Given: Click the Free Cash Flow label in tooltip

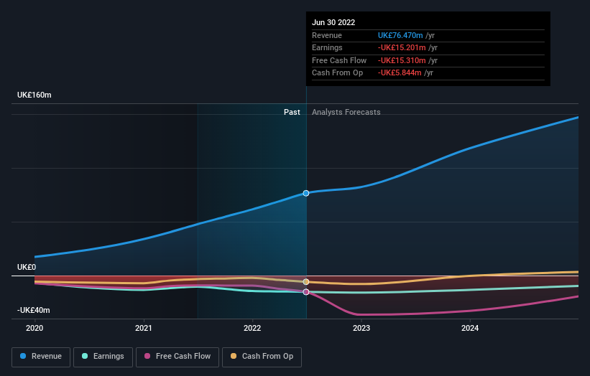Looking at the screenshot, I should pyautogui.click(x=339, y=60).
